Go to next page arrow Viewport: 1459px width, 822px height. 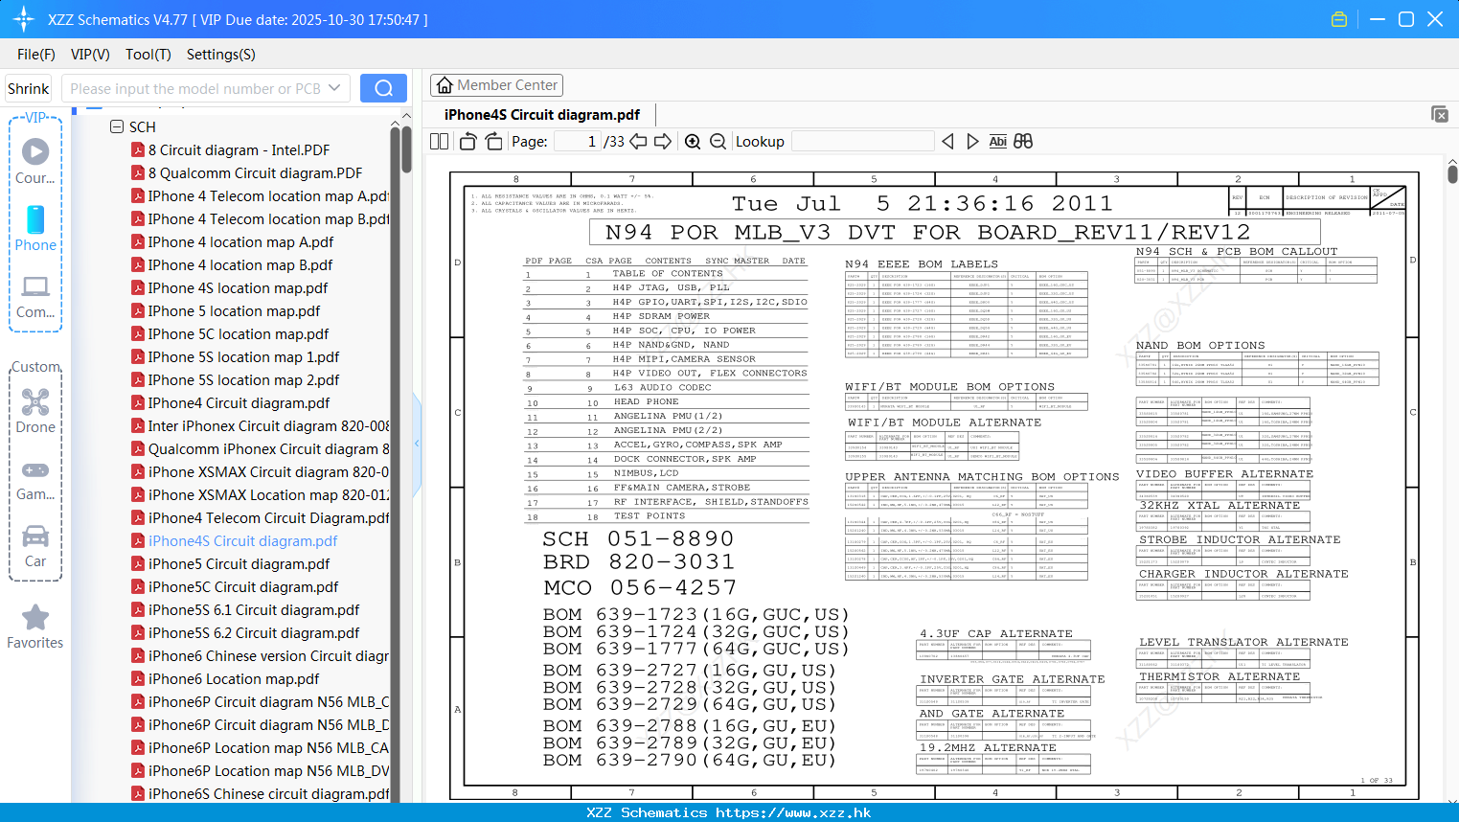pyautogui.click(x=663, y=142)
